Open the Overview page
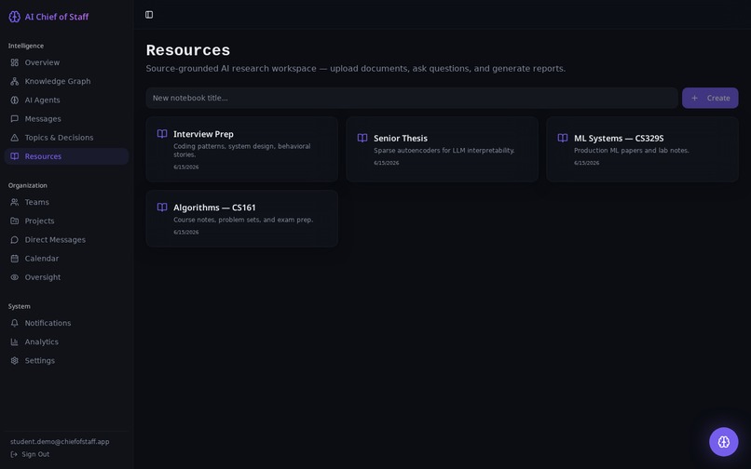 tap(66, 62)
